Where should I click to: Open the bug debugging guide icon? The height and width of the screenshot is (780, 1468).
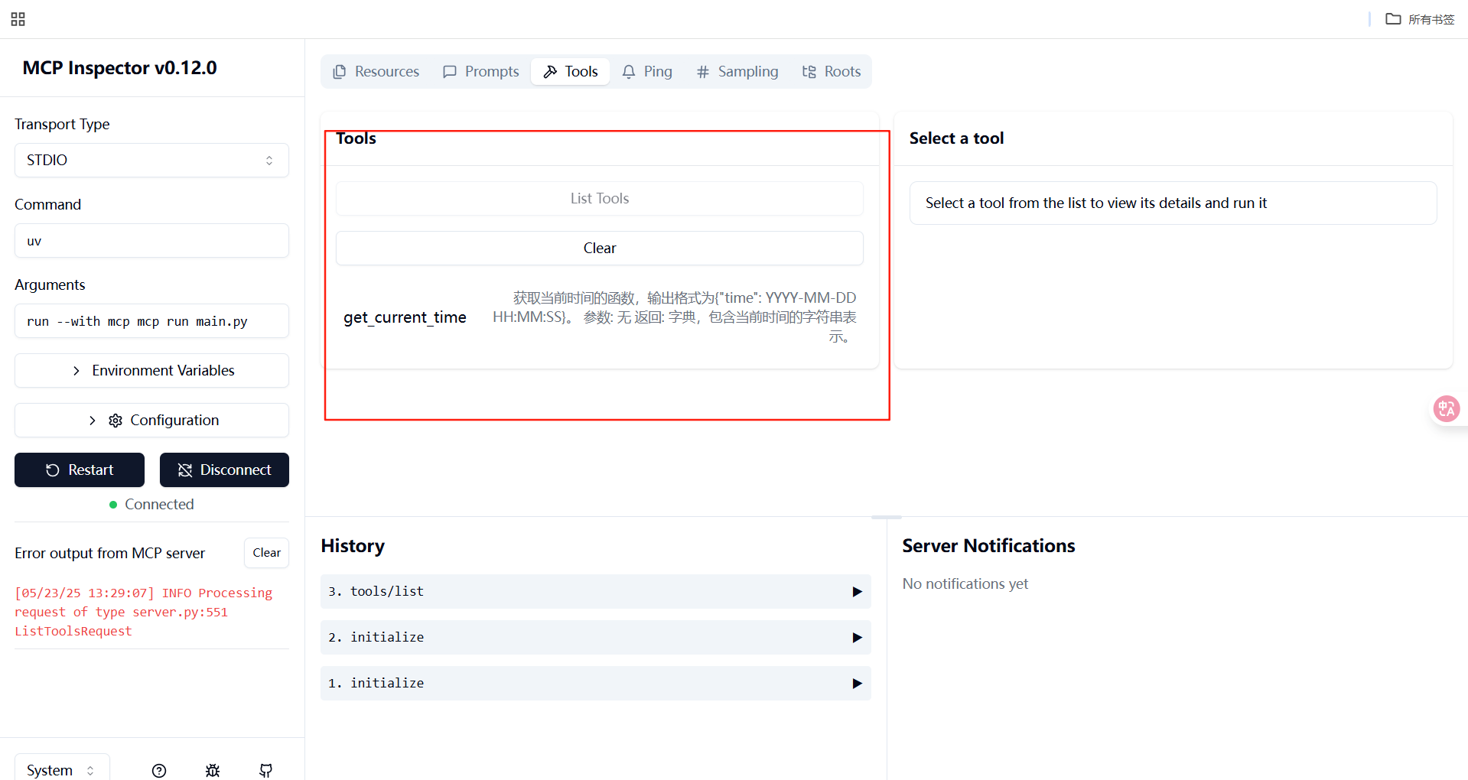coord(213,770)
